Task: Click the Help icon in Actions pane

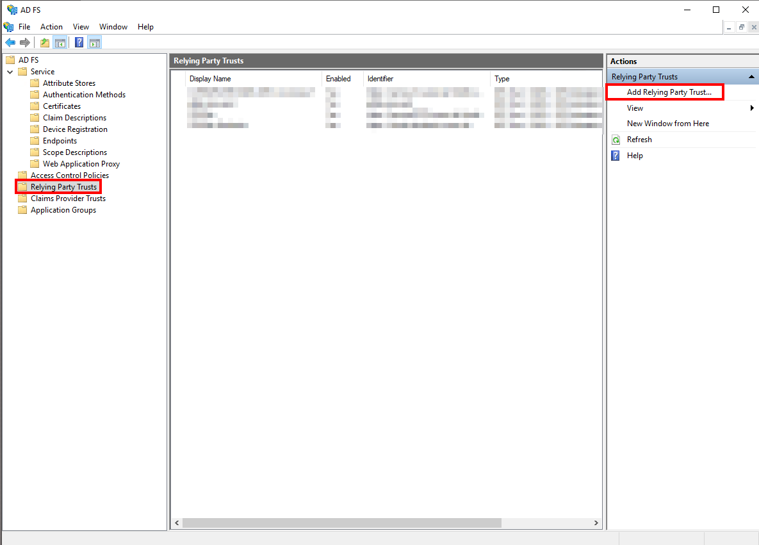Action: point(616,156)
